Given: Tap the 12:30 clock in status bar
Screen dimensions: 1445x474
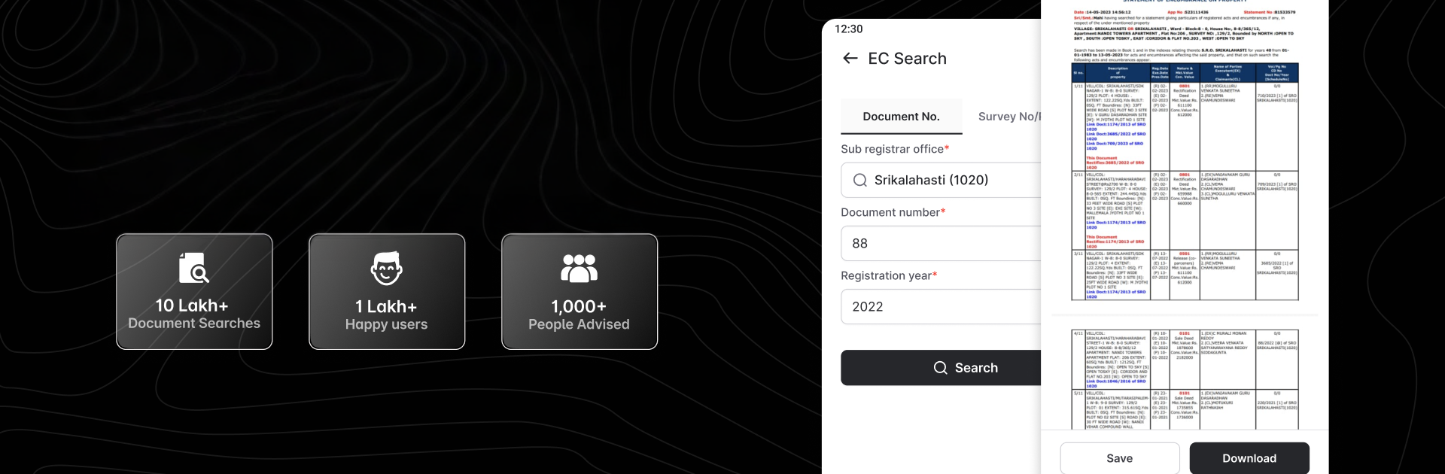Looking at the screenshot, I should (x=848, y=29).
